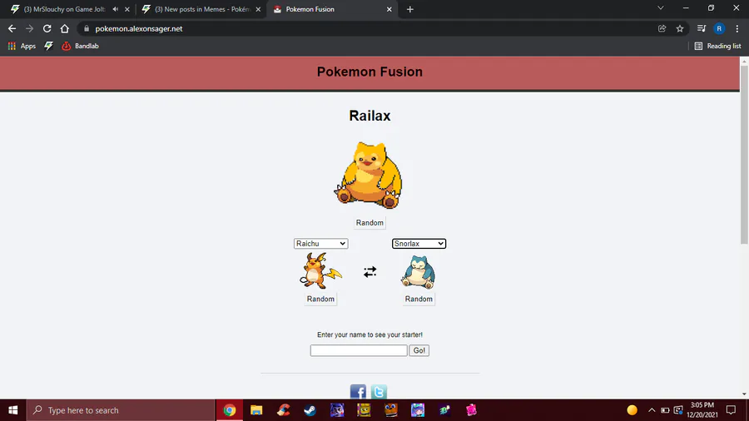Viewport: 749px width, 421px height.
Task: Click Random under the Snorlax sprite
Action: pos(419,299)
